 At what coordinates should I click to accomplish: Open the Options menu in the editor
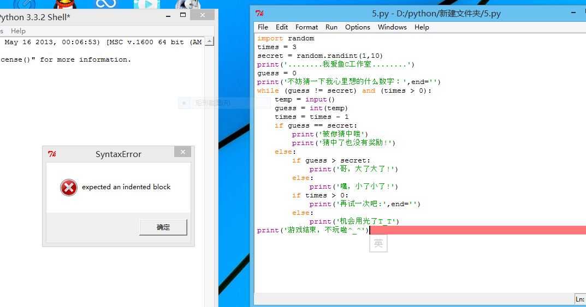[x=358, y=27]
